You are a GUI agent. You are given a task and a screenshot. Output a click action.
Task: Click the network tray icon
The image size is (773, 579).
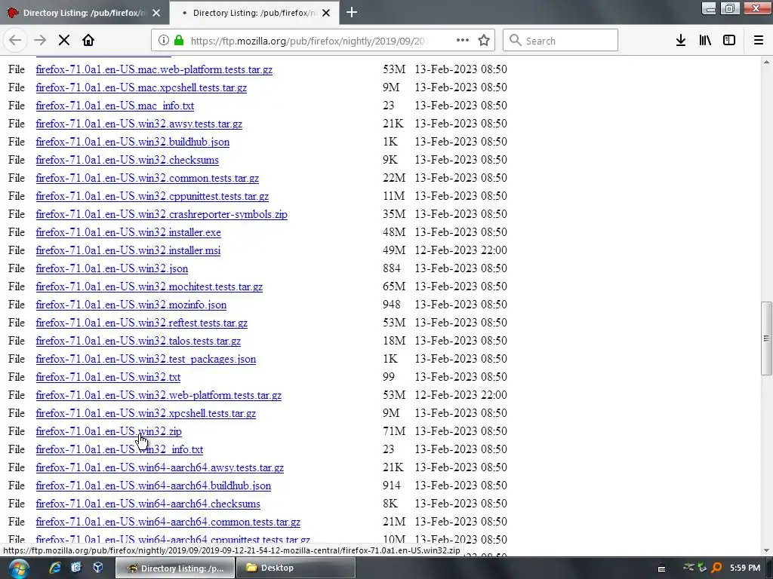tap(688, 568)
